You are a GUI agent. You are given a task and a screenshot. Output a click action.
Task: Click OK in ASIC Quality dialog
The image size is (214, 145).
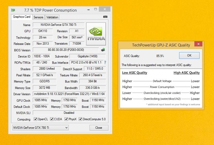(x=189, y=55)
